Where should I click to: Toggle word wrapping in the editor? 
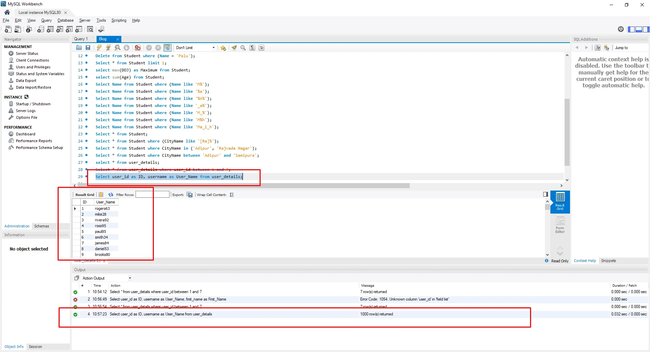click(x=261, y=48)
